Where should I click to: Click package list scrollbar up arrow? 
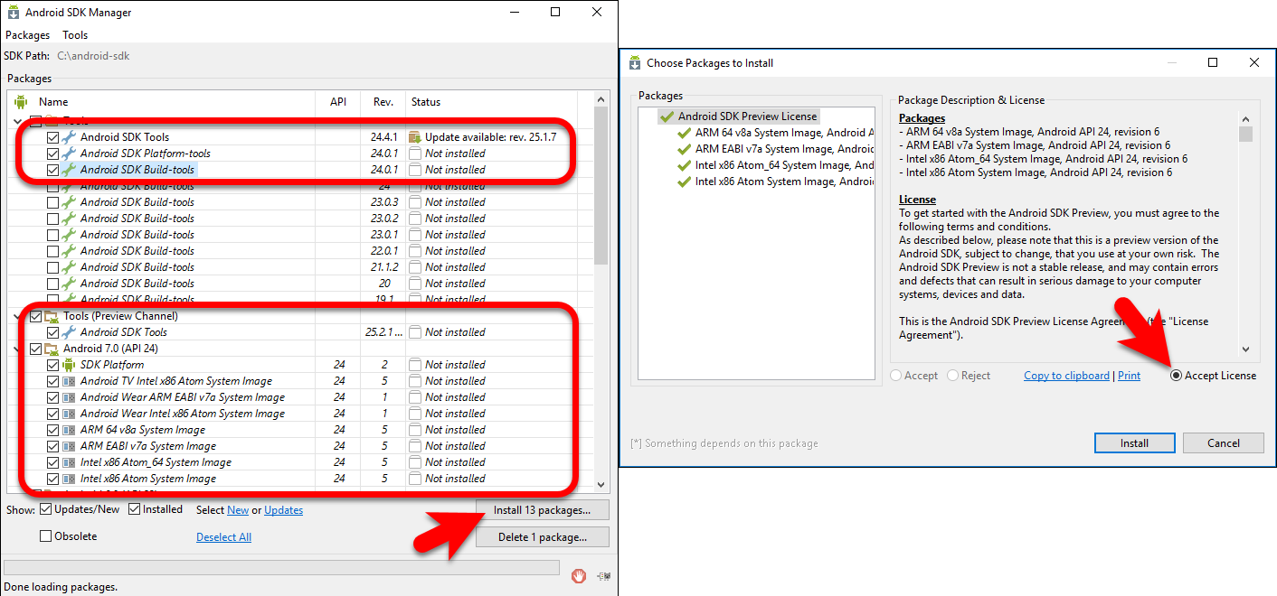point(601,100)
